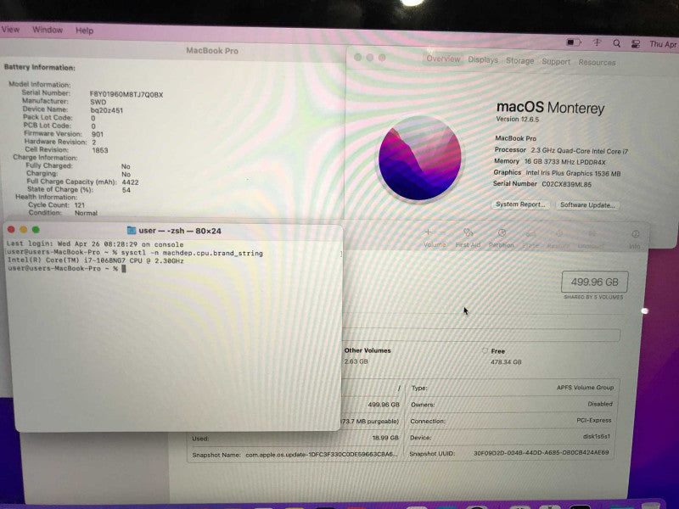Viewport: 679px width, 509px height.
Task: Click the disk1s5s1 device value
Action: [597, 436]
